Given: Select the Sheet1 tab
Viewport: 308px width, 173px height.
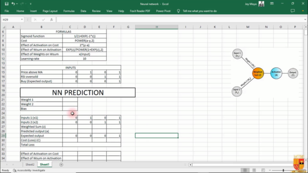Looking at the screenshot, I should [45, 164].
